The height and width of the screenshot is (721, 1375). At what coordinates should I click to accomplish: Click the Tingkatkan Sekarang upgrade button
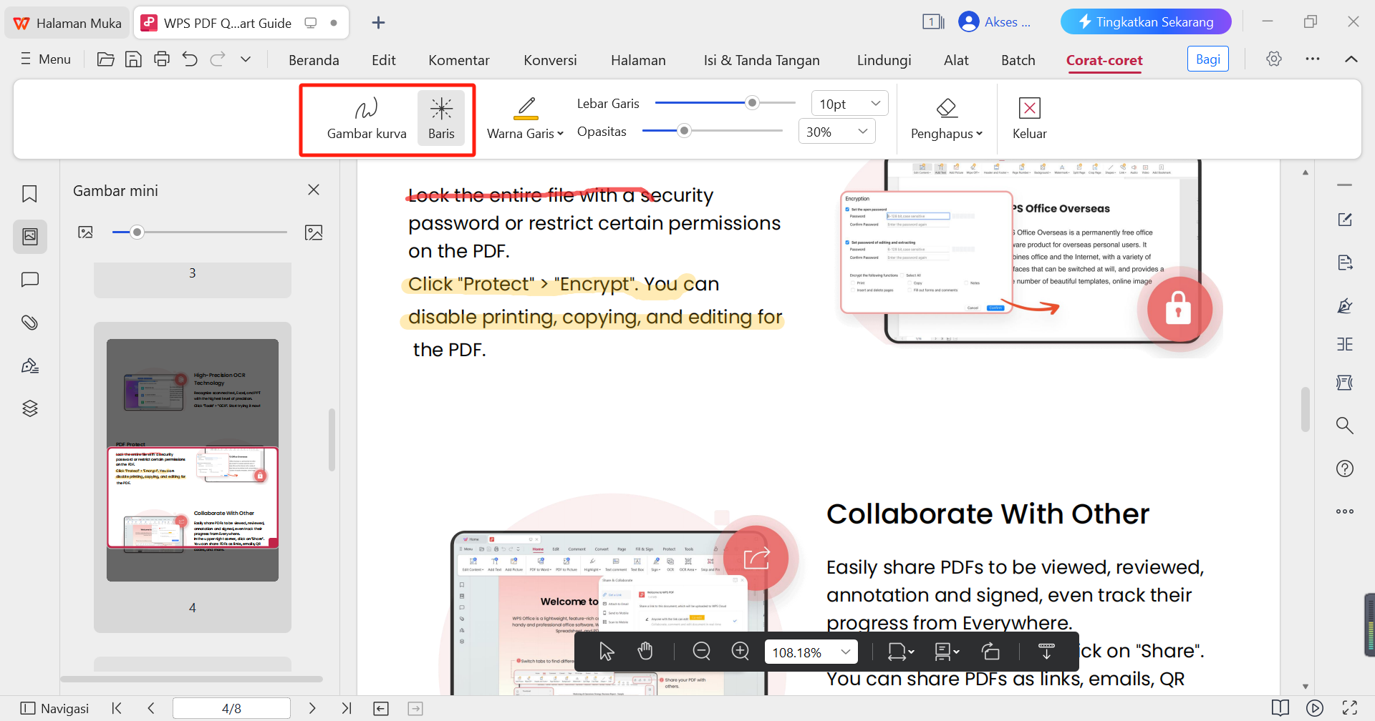tap(1144, 21)
